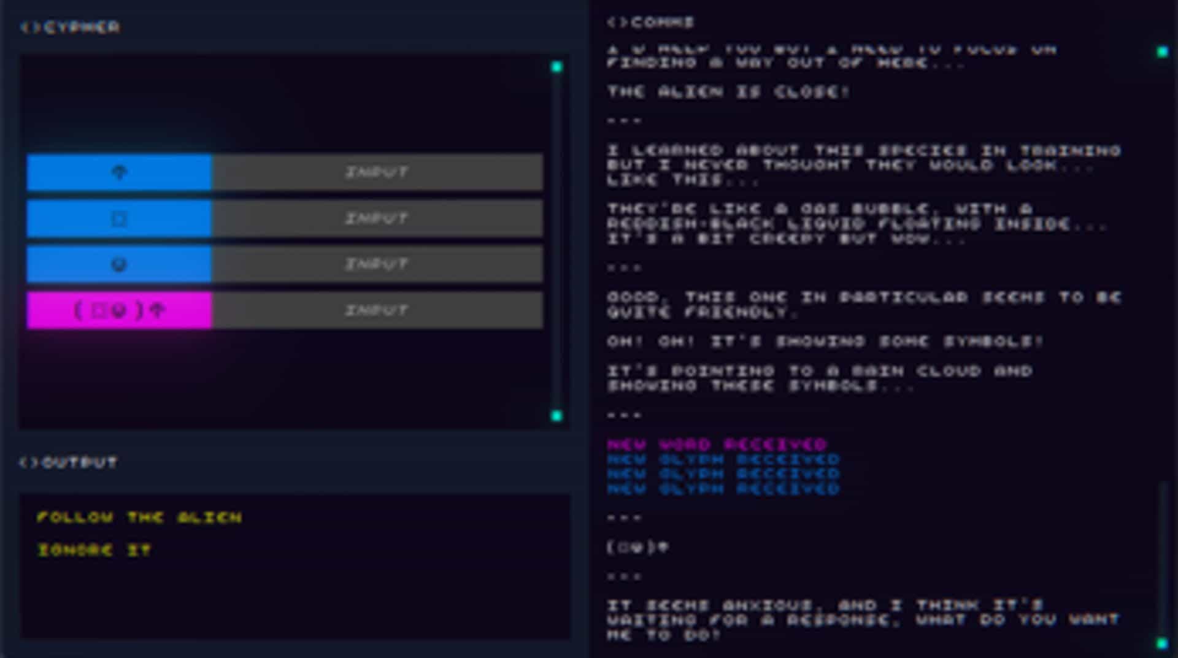Image resolution: width=1178 pixels, height=658 pixels.
Task: Click the teal marker at bottom of Cypher scrollbar
Action: [556, 416]
